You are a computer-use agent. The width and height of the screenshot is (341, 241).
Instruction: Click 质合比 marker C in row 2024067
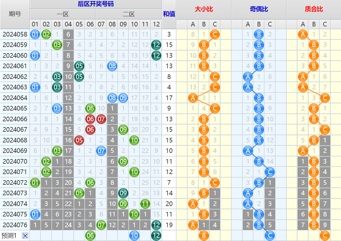(x=325, y=130)
